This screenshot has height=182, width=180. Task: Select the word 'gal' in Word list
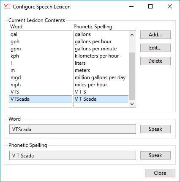pos(41,34)
